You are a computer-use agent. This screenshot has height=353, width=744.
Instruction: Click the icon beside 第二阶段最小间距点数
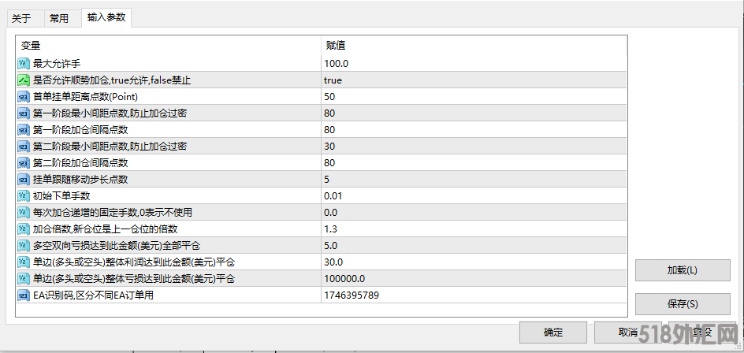[24, 146]
